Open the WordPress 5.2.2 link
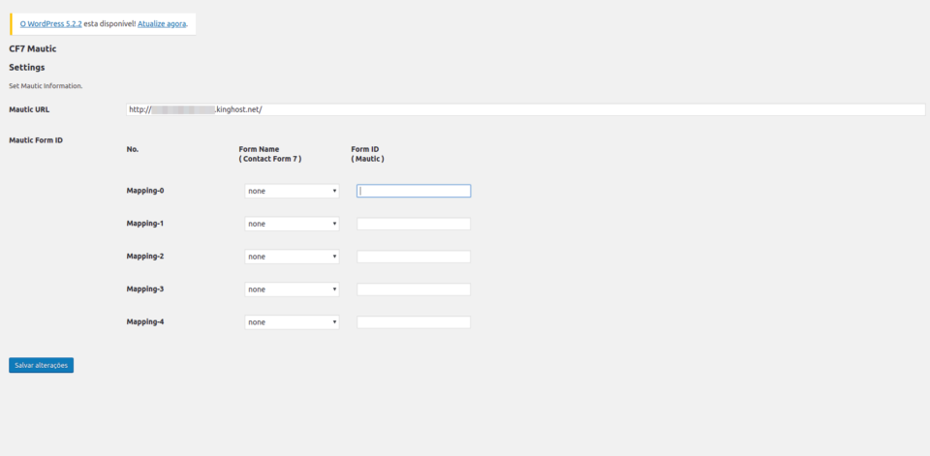This screenshot has width=930, height=456. click(x=51, y=24)
